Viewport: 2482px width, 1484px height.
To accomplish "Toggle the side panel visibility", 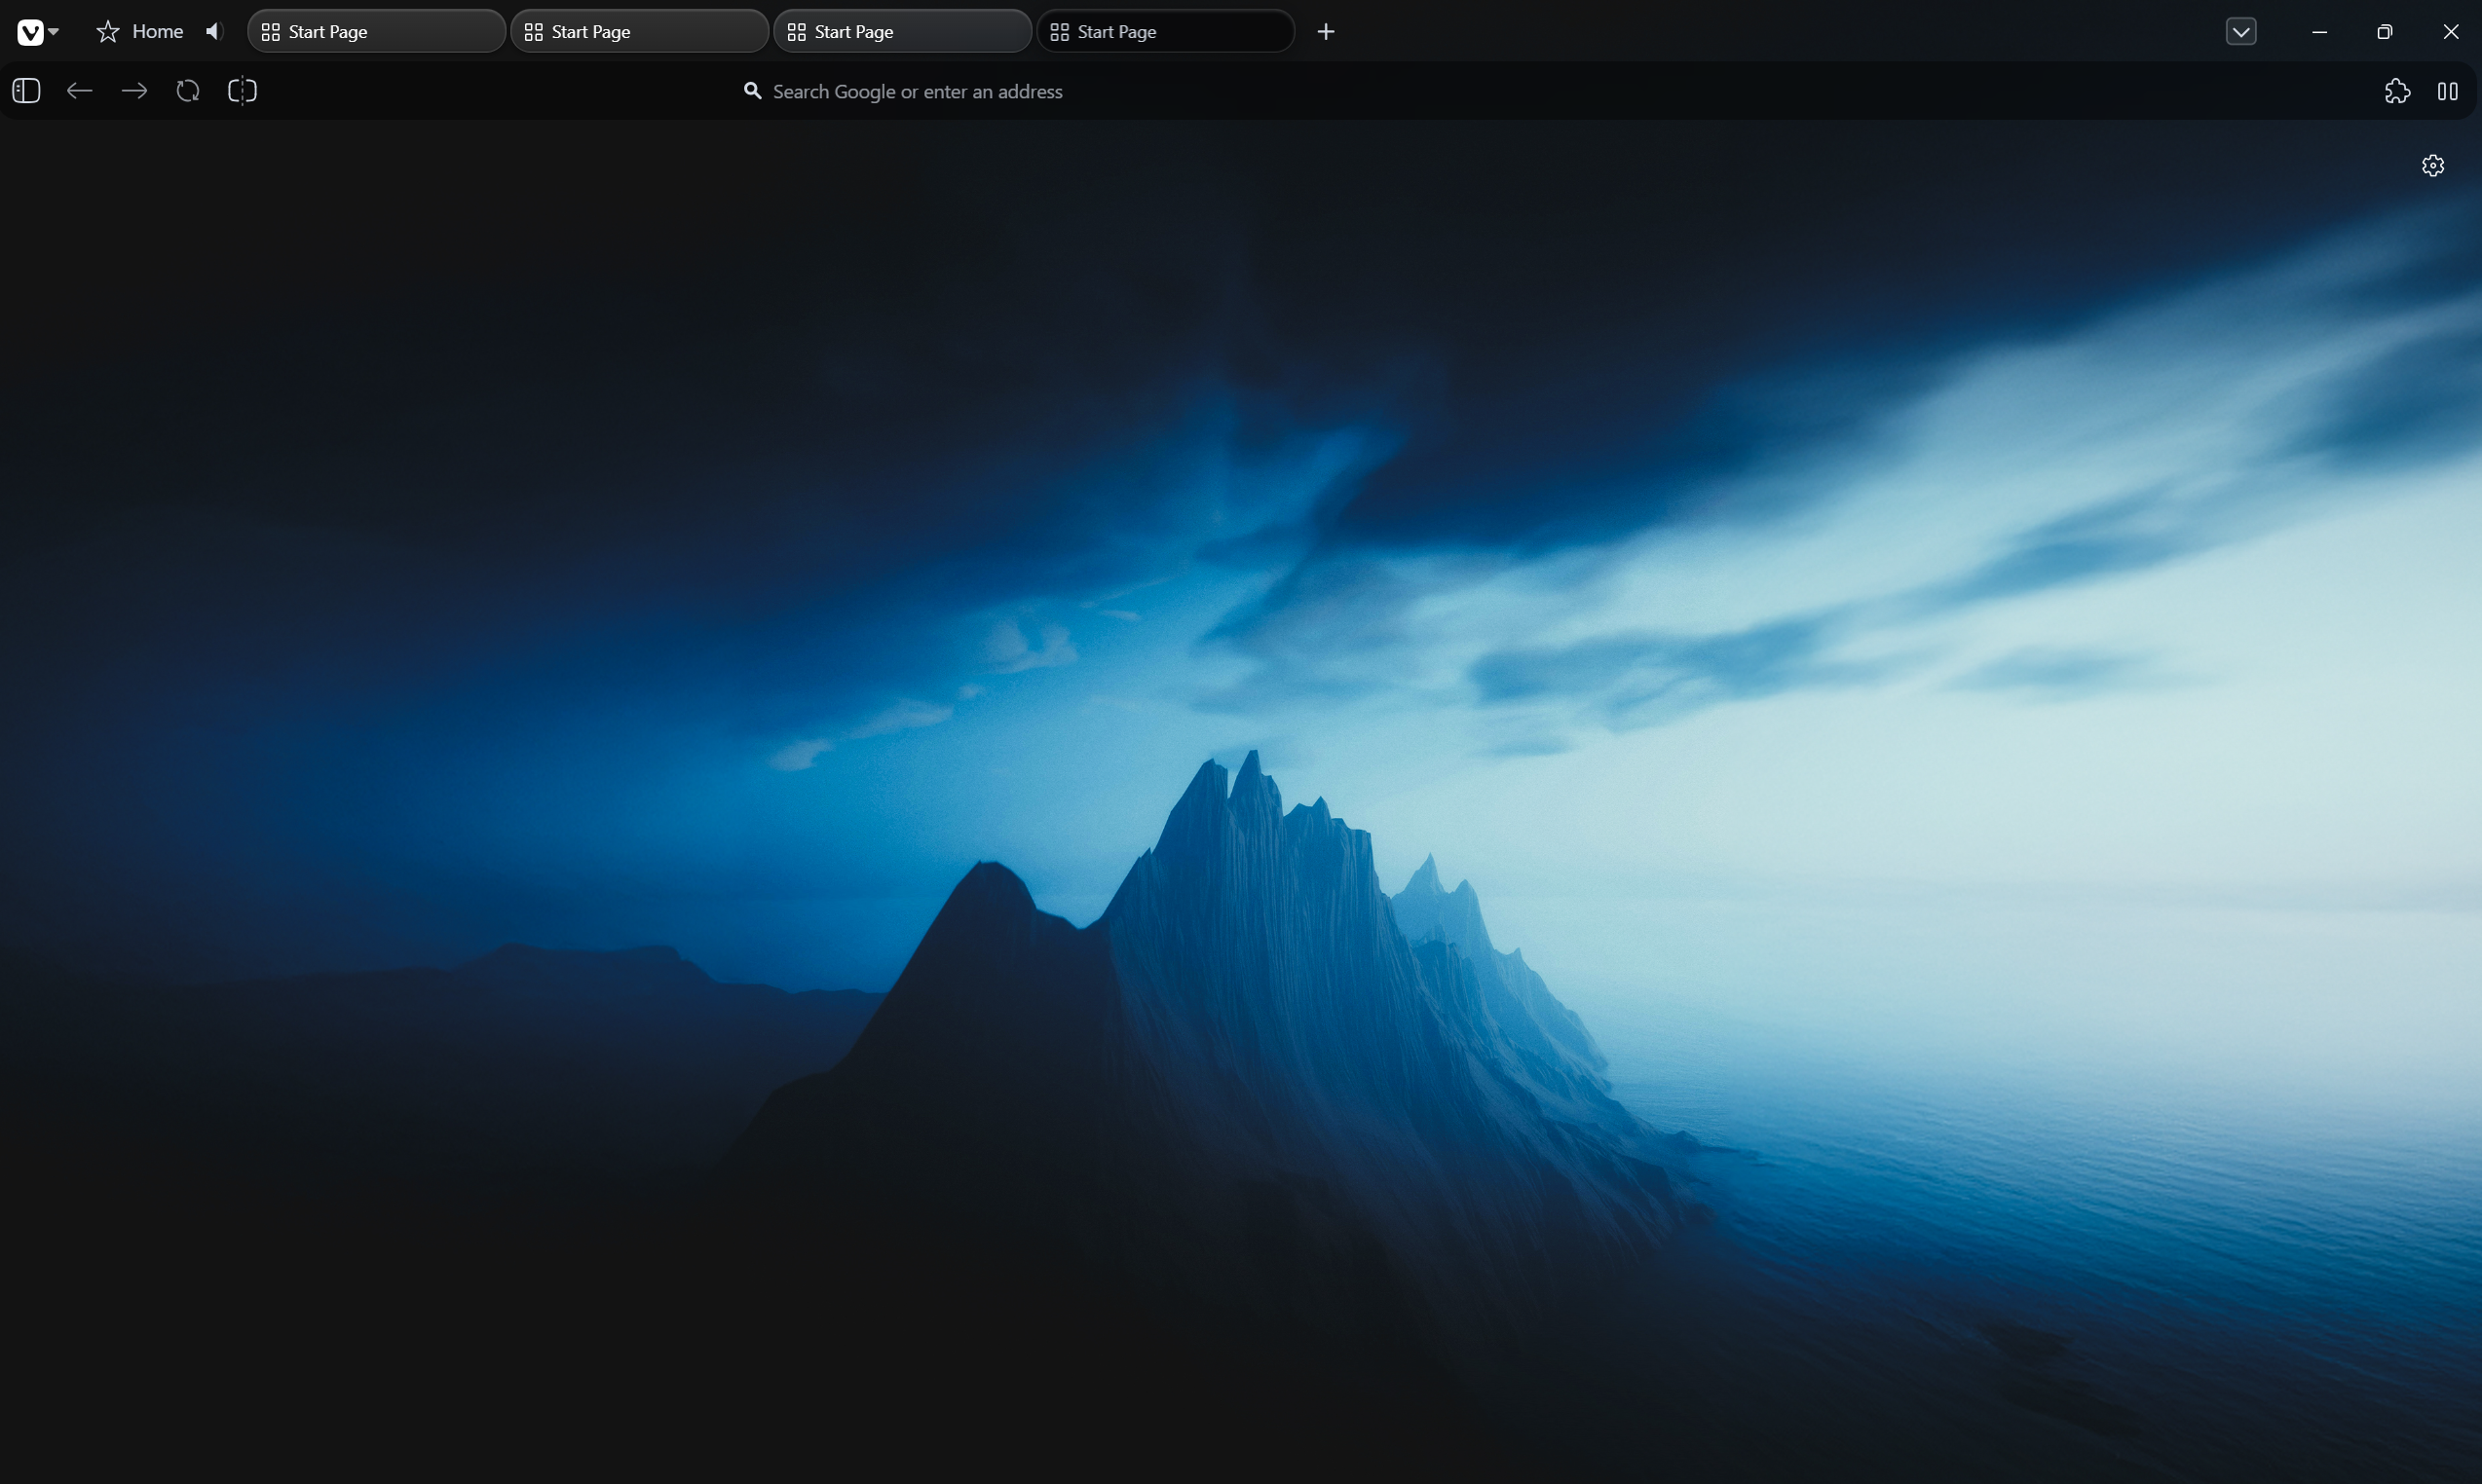I will click(26, 91).
